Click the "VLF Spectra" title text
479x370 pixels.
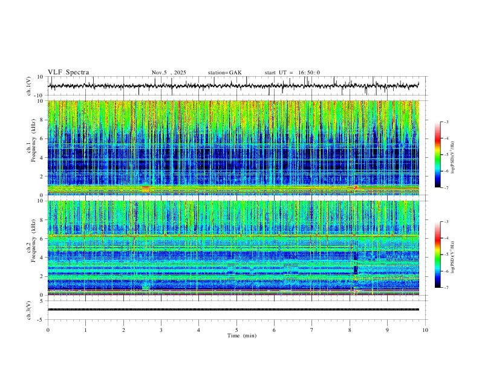pyautogui.click(x=68, y=72)
